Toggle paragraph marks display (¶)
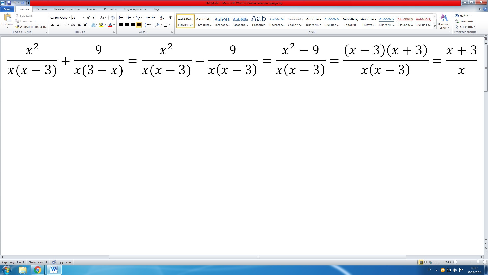Image resolution: width=488 pixels, height=275 pixels. tap(170, 18)
